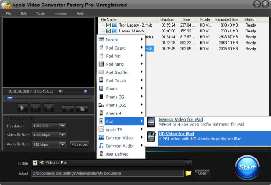This screenshot has height=185, width=271.
Task: Browse output folder with the yellow folder icon
Action: point(188,173)
